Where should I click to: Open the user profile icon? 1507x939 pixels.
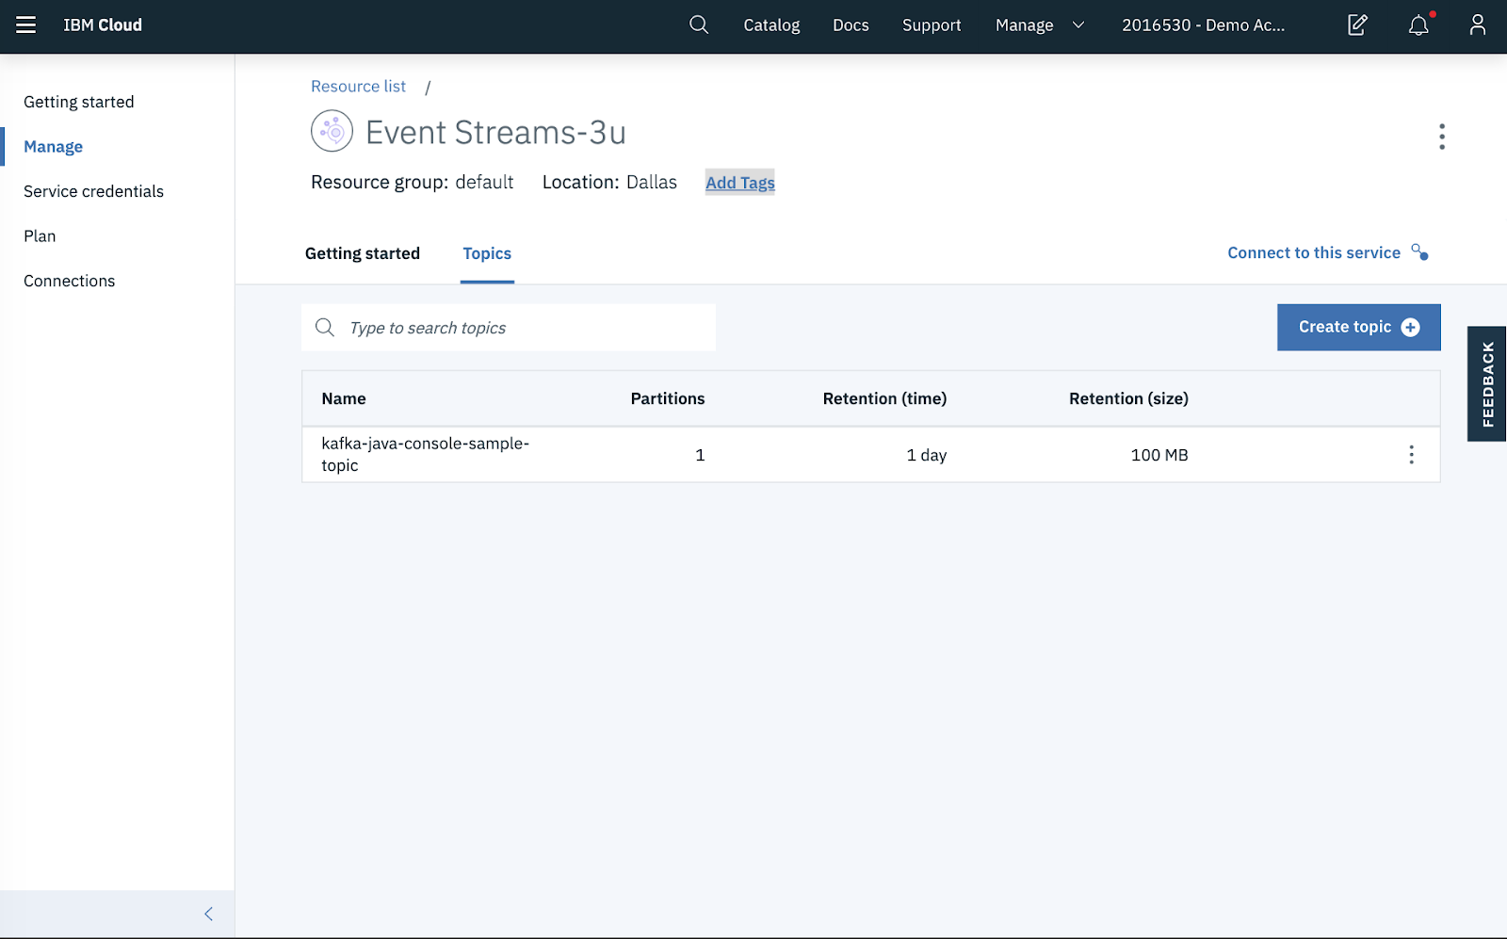coord(1478,25)
